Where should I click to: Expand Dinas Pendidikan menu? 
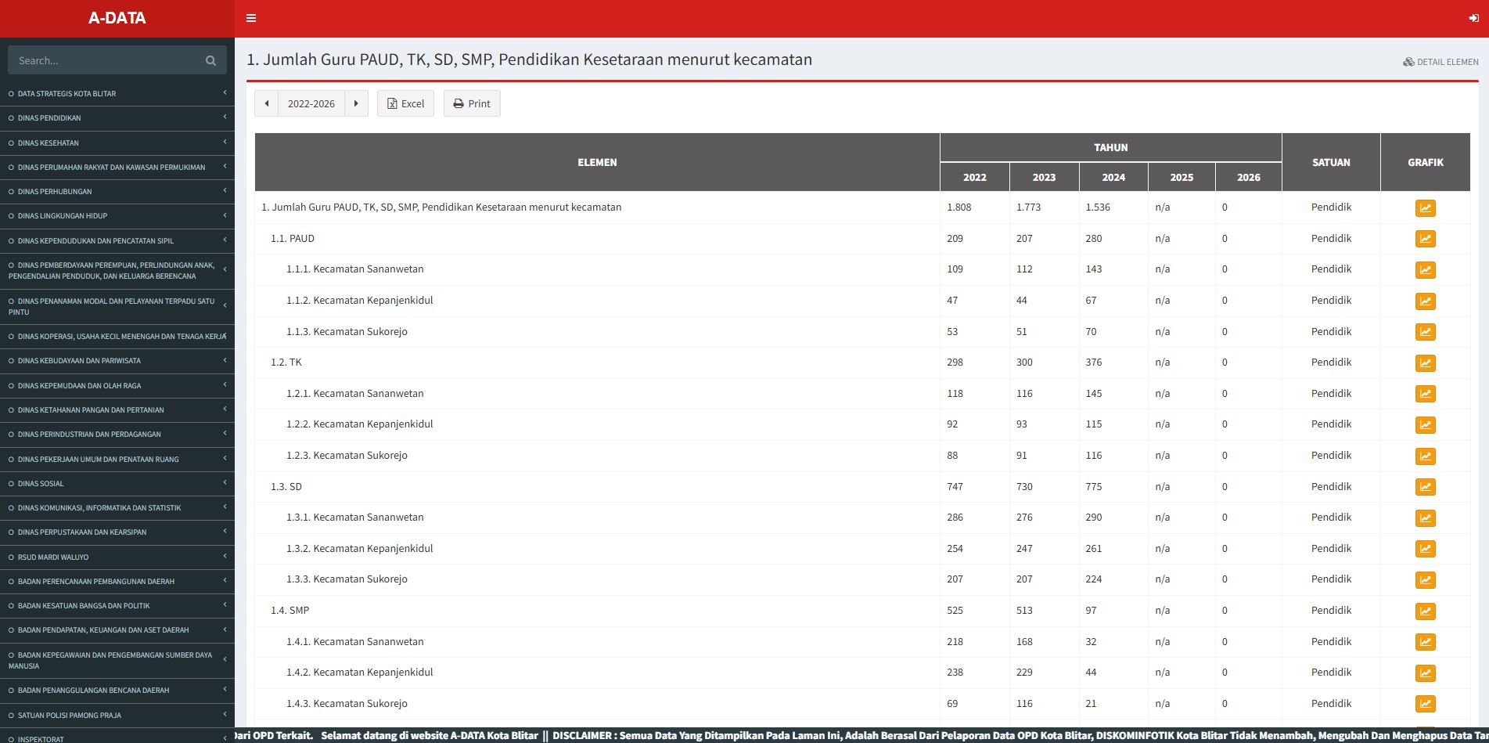click(x=117, y=118)
